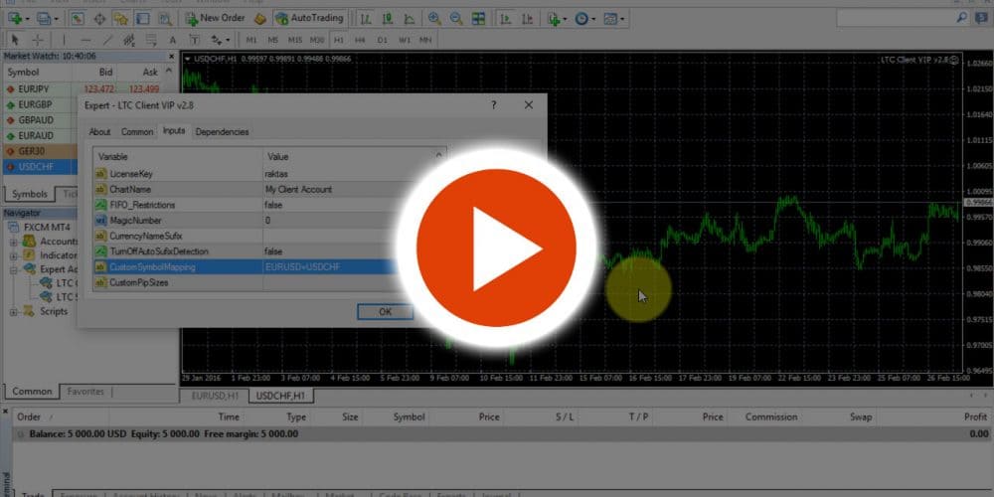Toggle Chart Shift icon

[x=527, y=18]
